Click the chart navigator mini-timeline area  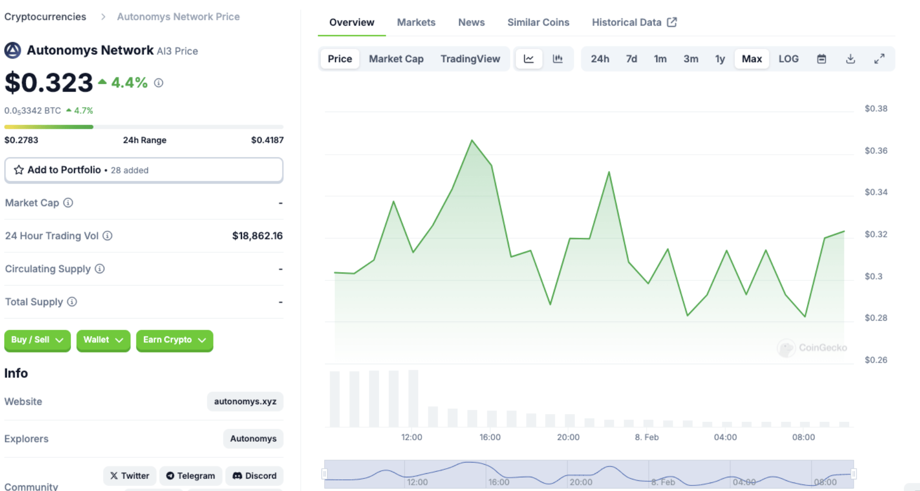coord(589,474)
